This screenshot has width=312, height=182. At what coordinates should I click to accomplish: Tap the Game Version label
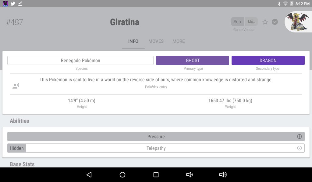[x=244, y=29]
